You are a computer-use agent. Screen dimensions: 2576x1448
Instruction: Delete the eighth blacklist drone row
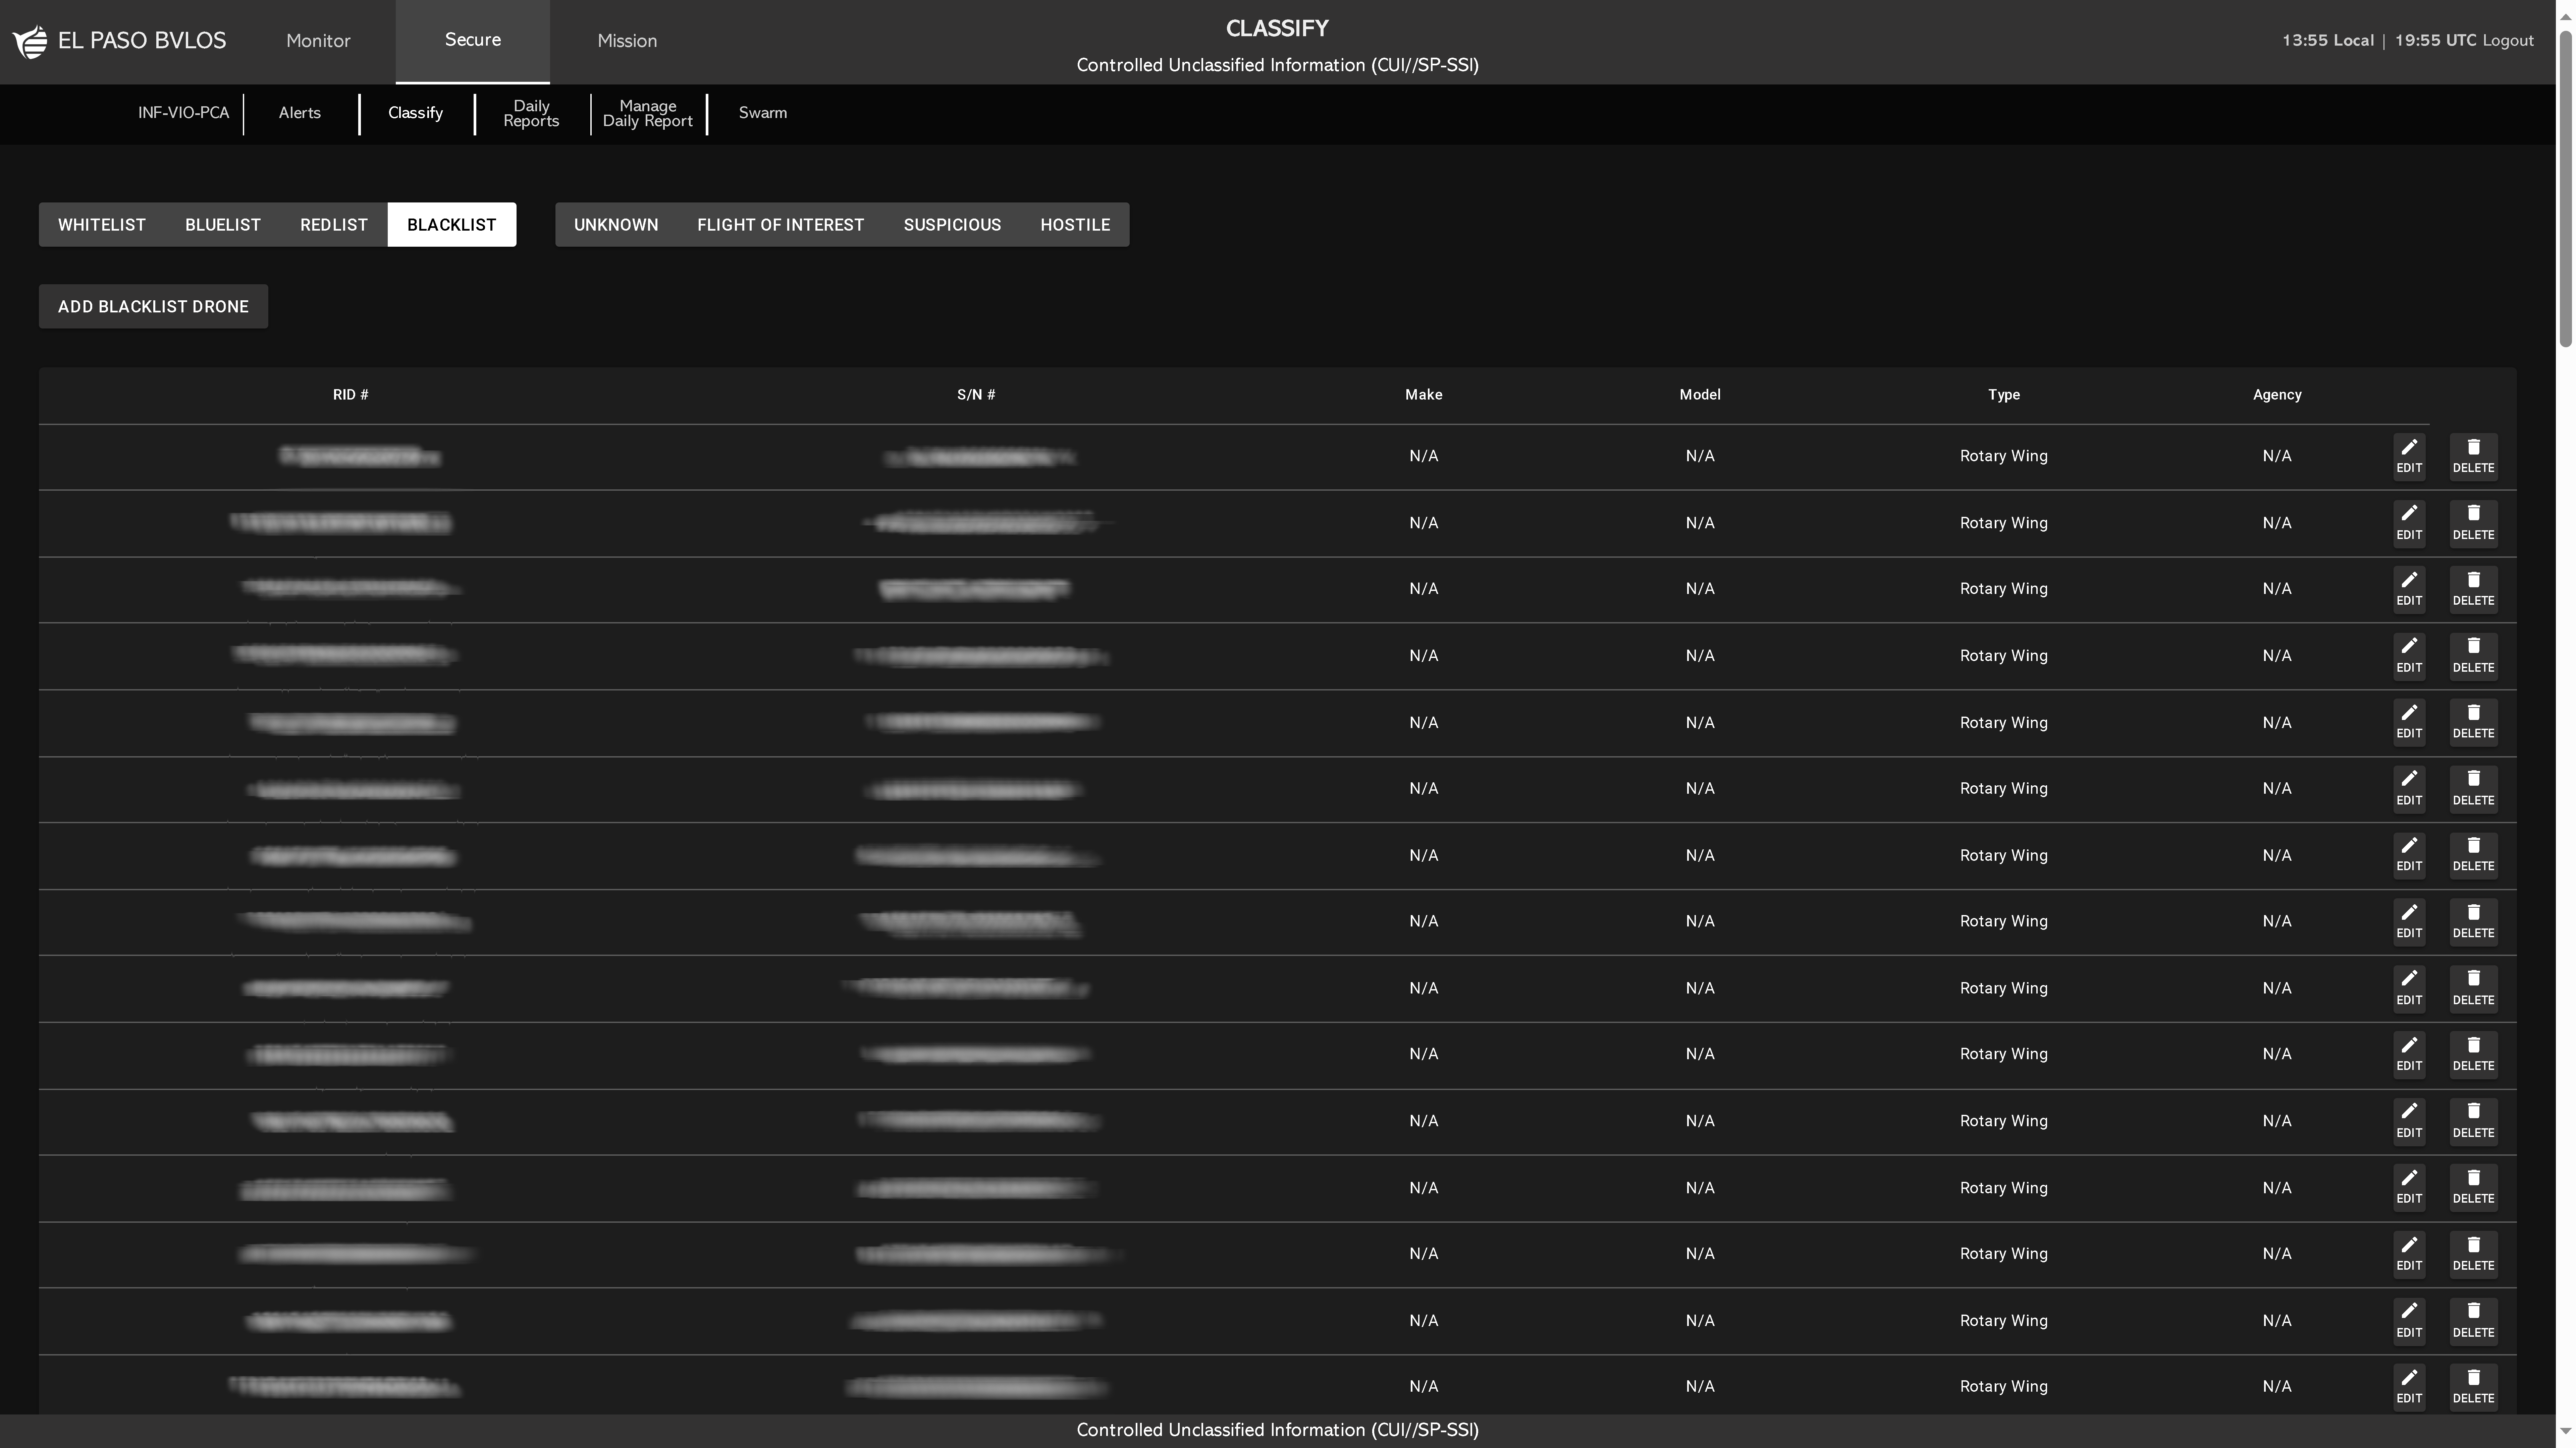[2473, 922]
